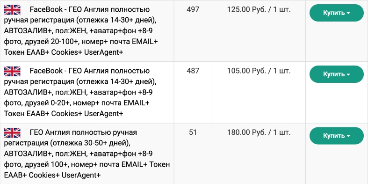Image resolution: width=368 pixels, height=184 pixels.
Task: Select the listing with отлежка 30-50+ дней
Action: (x=87, y=154)
